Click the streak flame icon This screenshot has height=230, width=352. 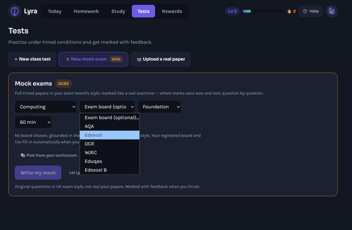[x=289, y=11]
